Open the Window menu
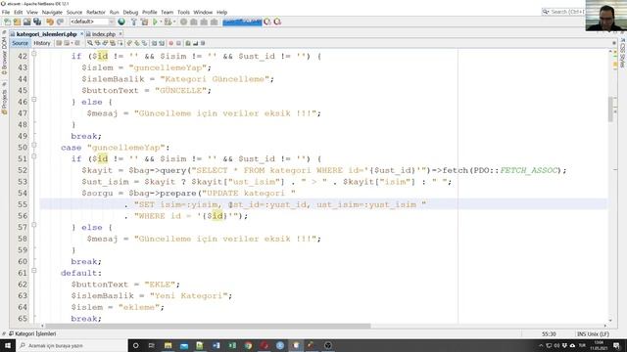Image resolution: width=627 pixels, height=352 pixels. (203, 13)
